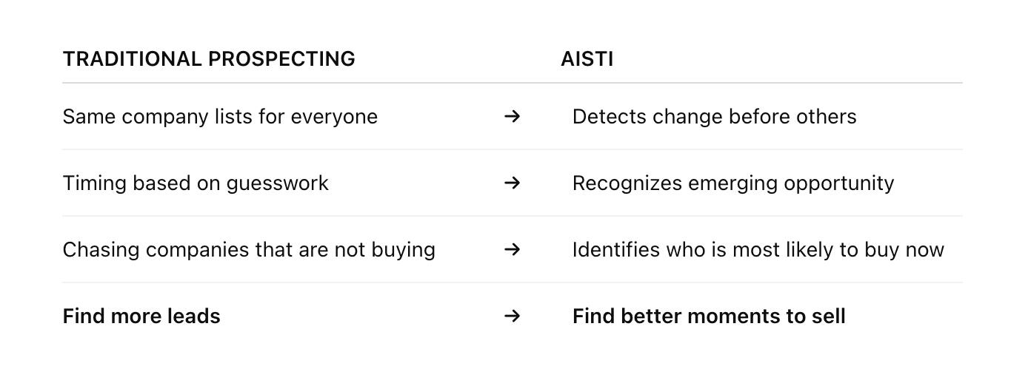This screenshot has height=386, width=1028.
Task: Click the arrow after 'Find more leads'
Action: 512,316
